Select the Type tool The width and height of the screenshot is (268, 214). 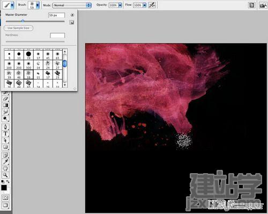pyautogui.click(x=5, y=133)
